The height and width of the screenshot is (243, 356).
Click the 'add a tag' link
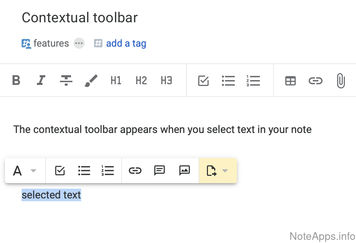pyautogui.click(x=126, y=44)
